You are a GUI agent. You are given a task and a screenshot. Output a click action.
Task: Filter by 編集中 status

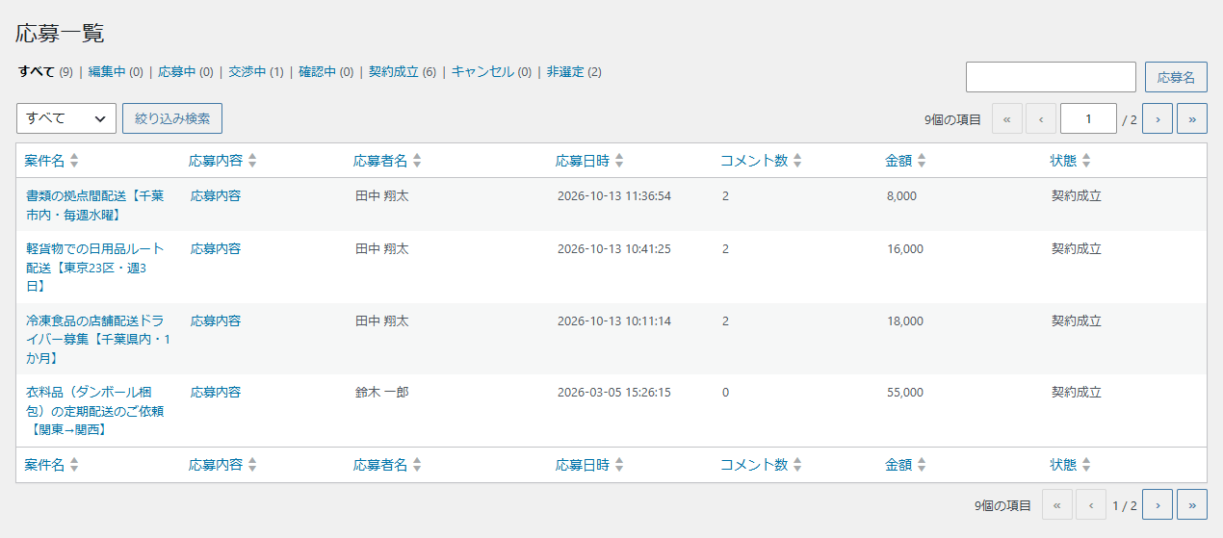(x=116, y=71)
